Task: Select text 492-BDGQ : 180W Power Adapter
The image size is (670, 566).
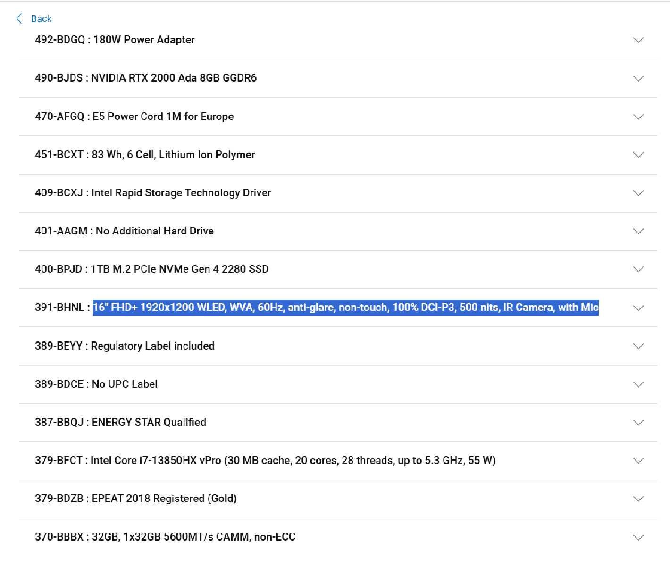Action: tap(115, 40)
